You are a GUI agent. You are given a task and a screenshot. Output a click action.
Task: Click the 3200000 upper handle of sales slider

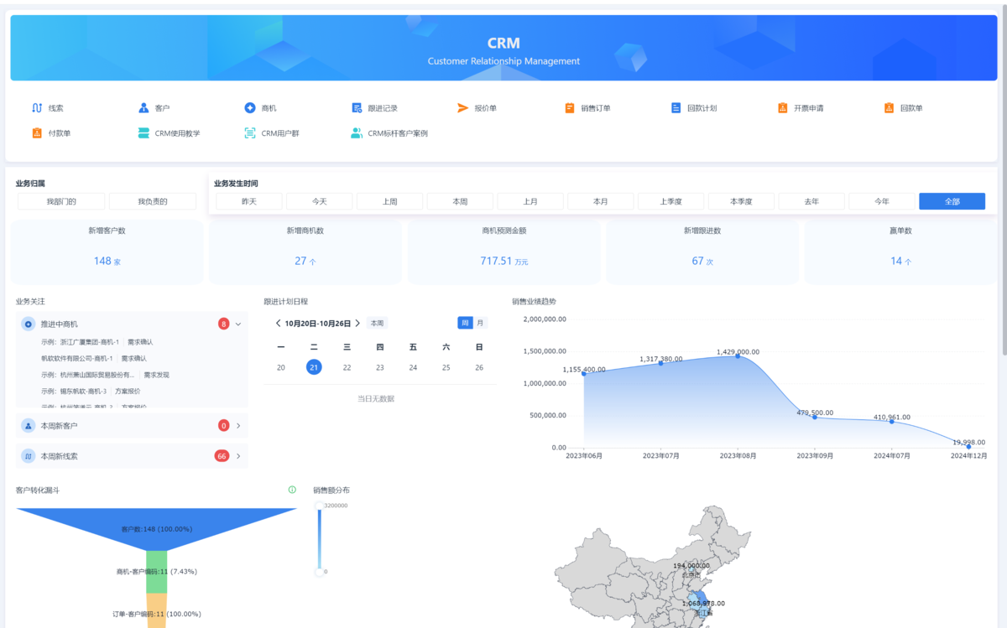[x=319, y=506]
